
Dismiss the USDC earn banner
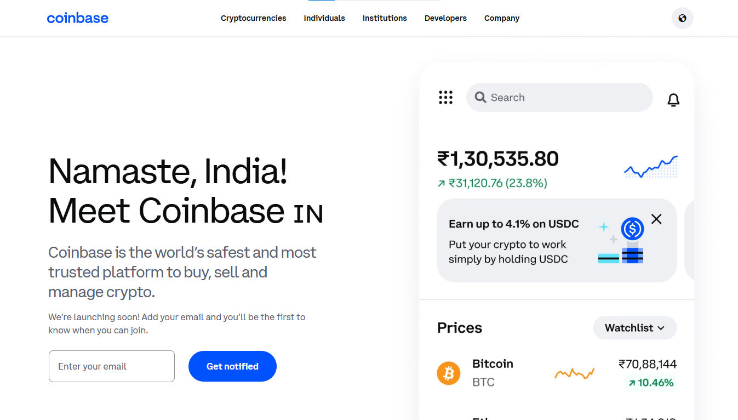pyautogui.click(x=656, y=219)
